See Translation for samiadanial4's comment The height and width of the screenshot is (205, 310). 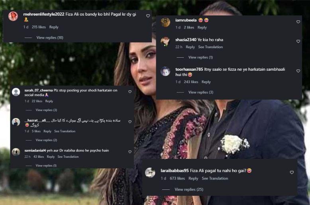[x=68, y=157]
